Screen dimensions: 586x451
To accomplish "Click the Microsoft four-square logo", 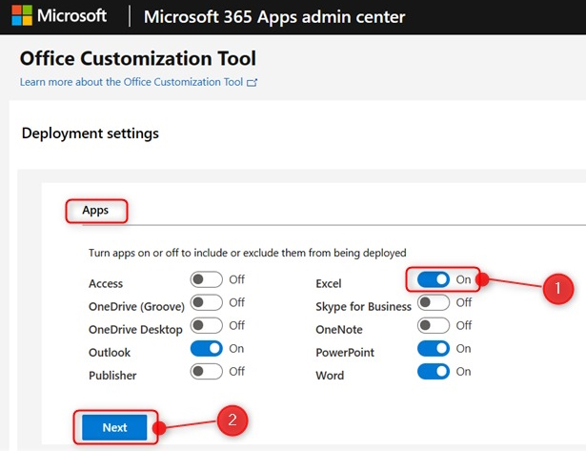I will tap(22, 15).
